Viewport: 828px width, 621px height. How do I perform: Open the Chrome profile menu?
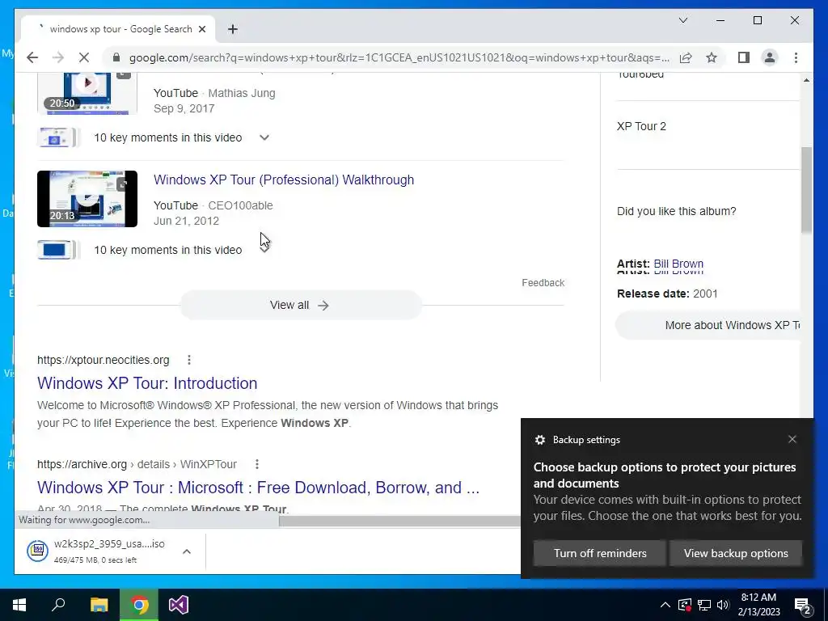(770, 57)
